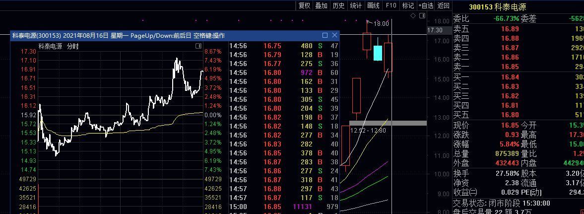Maximize the intraday popup window
Screen dimensions: 584x214
[x=325, y=35]
